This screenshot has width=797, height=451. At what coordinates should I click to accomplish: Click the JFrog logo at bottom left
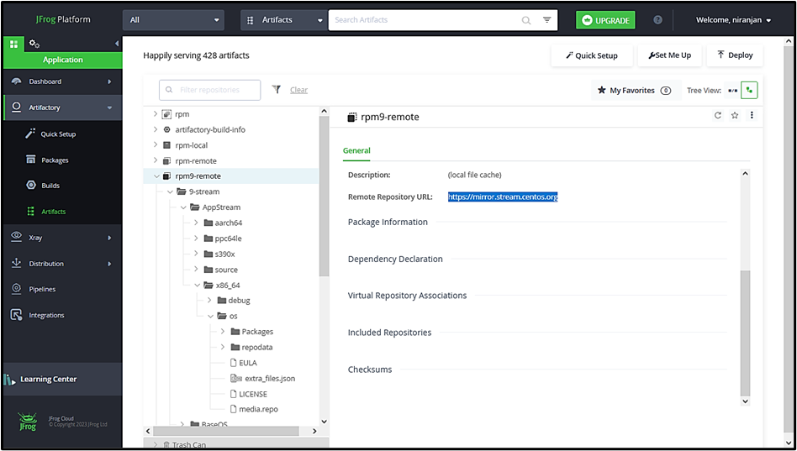(x=28, y=422)
